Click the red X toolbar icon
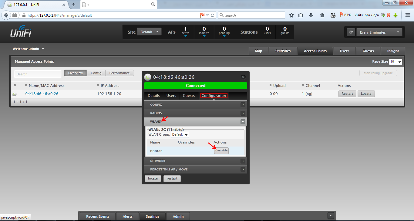Viewport: 414px width, 221px height. (388, 15)
